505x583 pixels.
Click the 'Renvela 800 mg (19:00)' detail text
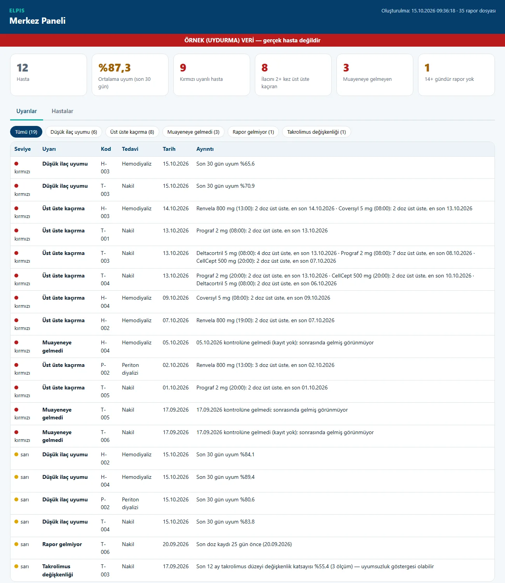[x=265, y=321]
